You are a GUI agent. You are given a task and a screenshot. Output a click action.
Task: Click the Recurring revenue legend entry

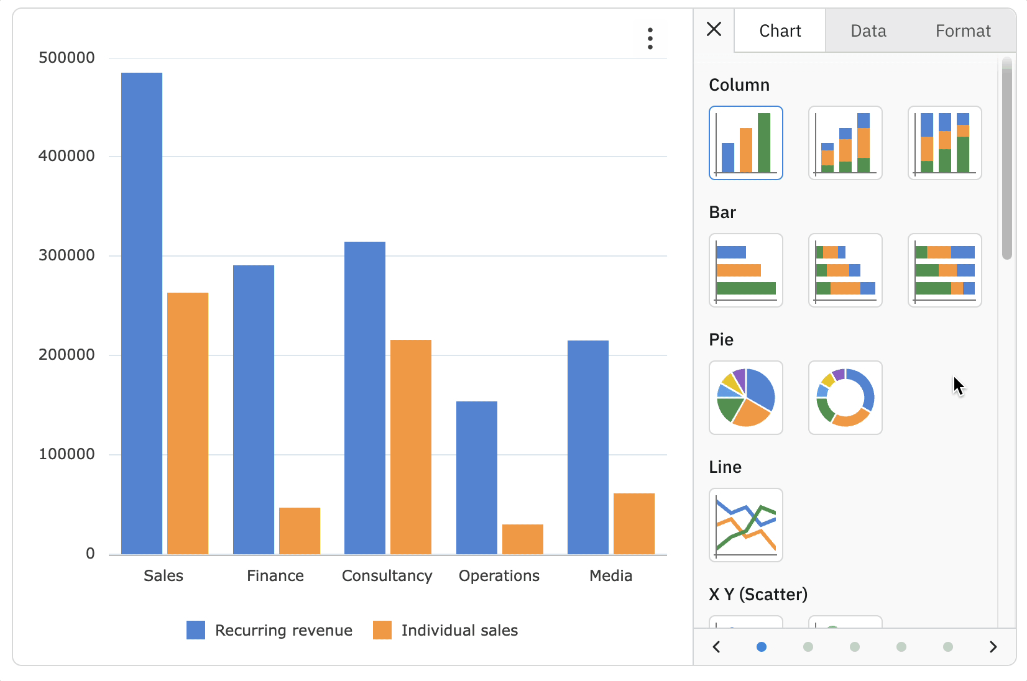click(283, 630)
